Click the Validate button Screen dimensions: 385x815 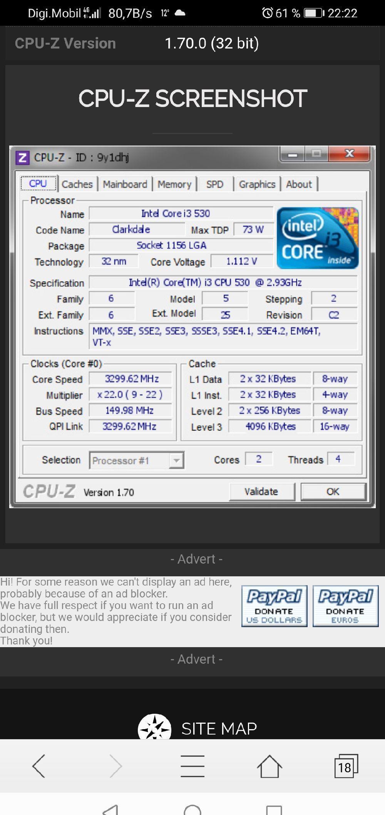(261, 492)
